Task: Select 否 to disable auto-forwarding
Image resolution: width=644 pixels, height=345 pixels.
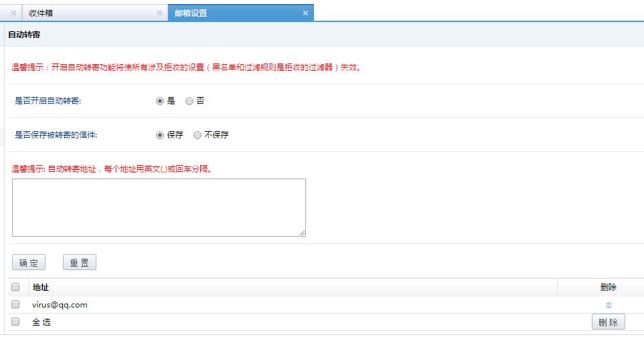Action: coord(189,101)
